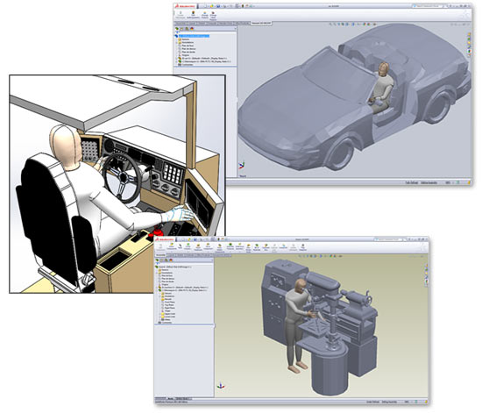Image resolution: width=482 pixels, height=413 pixels.
Task: Open the panel dropdown arrow beside the car window manager tabs
Action: 236,29
